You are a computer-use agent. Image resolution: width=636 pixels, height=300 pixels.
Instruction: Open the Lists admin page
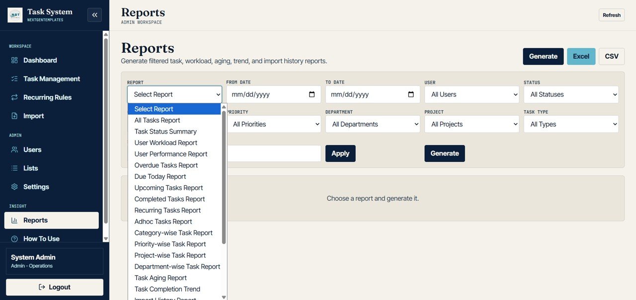[x=52, y=168]
